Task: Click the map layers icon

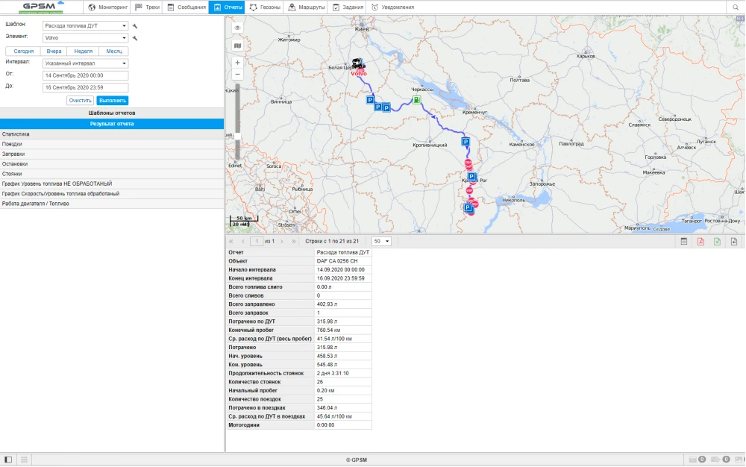Action: 236,46
